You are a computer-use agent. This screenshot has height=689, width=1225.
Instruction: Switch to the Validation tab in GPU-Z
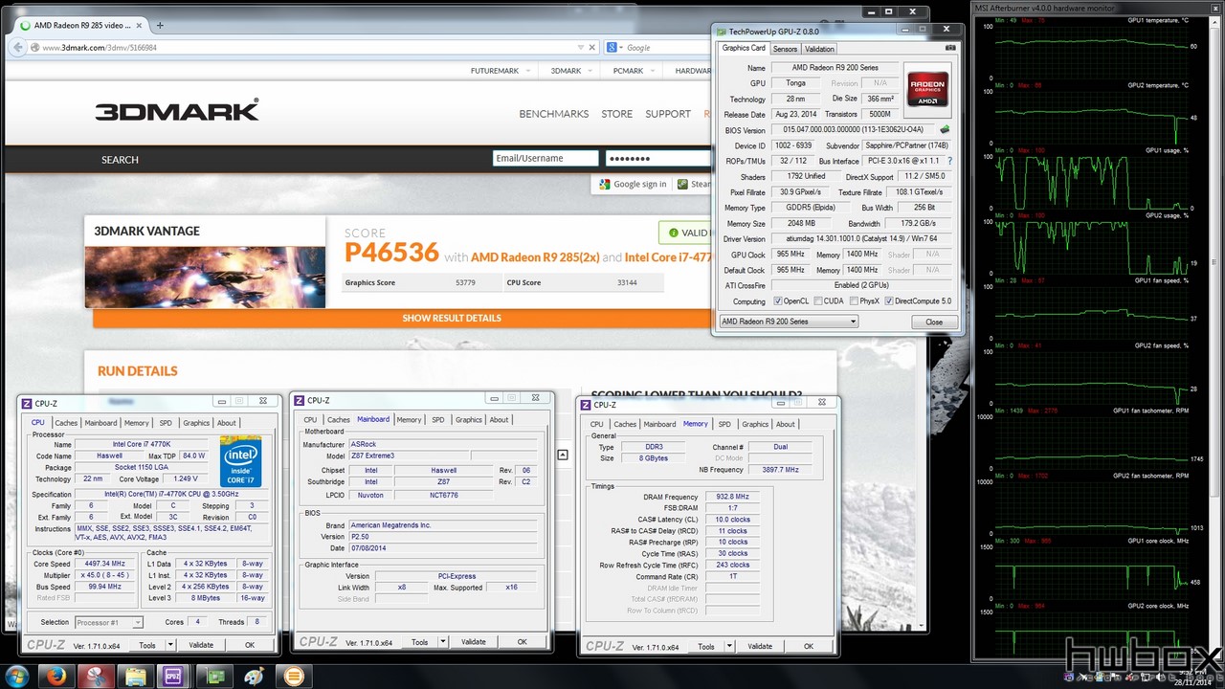(819, 49)
